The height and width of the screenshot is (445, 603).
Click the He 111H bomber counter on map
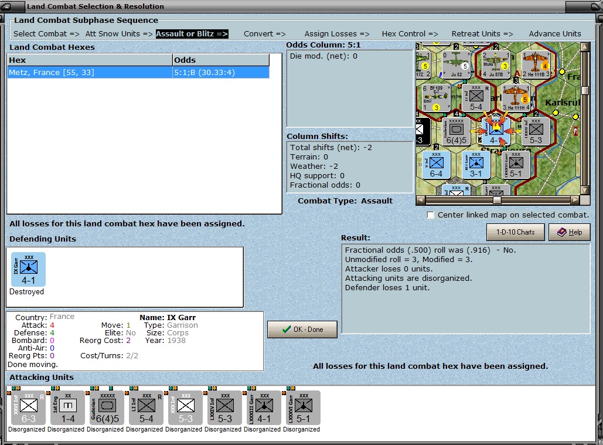click(516, 98)
